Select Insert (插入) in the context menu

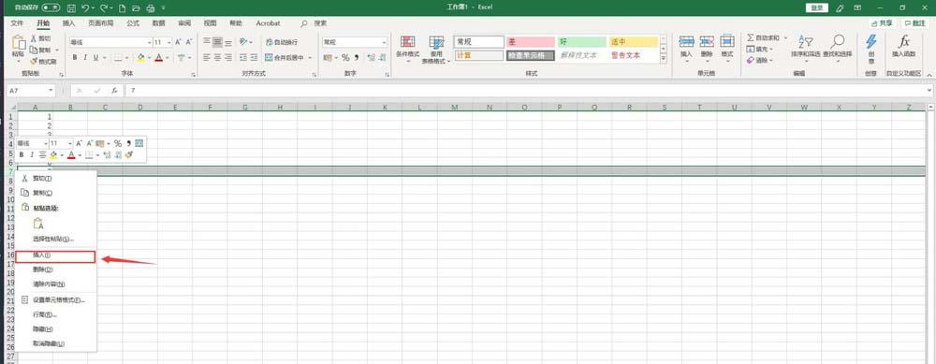[55, 256]
